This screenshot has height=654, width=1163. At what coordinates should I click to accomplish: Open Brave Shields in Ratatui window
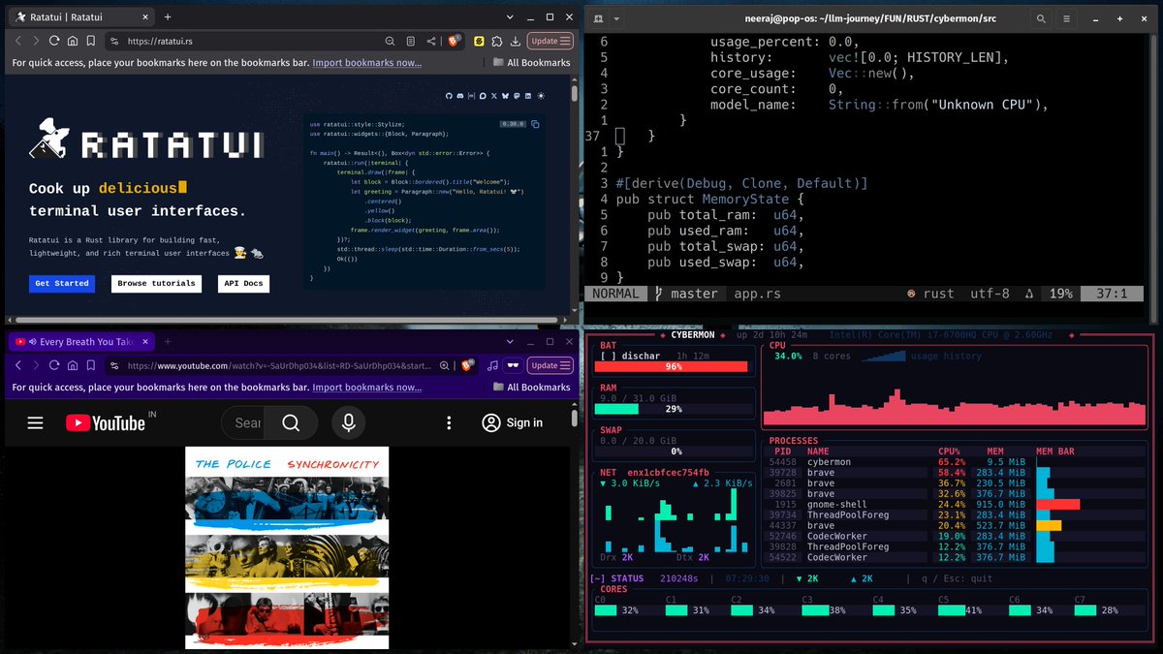pos(453,40)
